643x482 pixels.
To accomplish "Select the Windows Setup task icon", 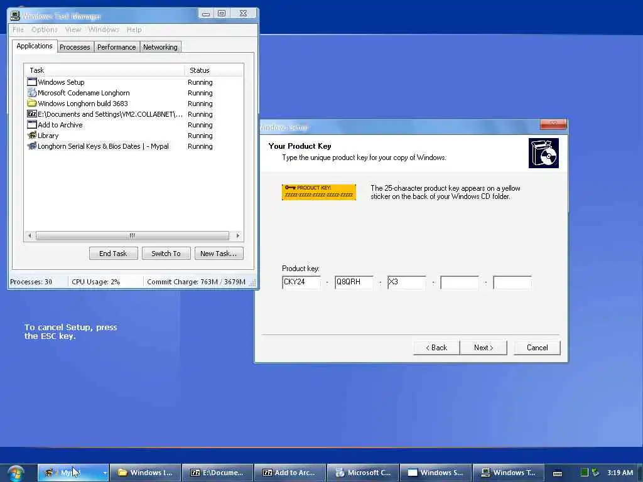I will coord(32,82).
